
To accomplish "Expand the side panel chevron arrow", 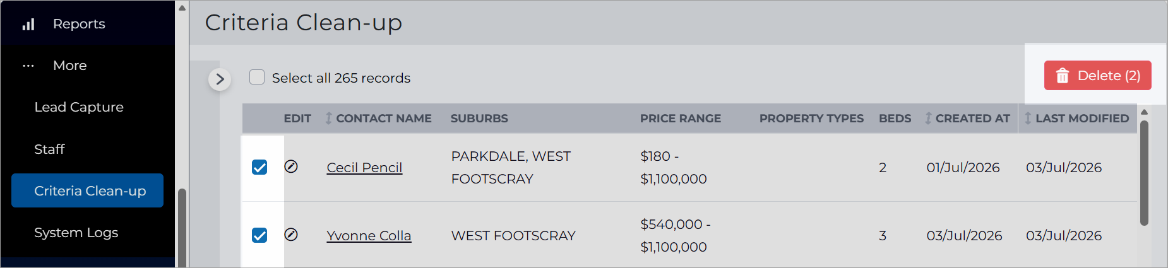I will pyautogui.click(x=220, y=79).
